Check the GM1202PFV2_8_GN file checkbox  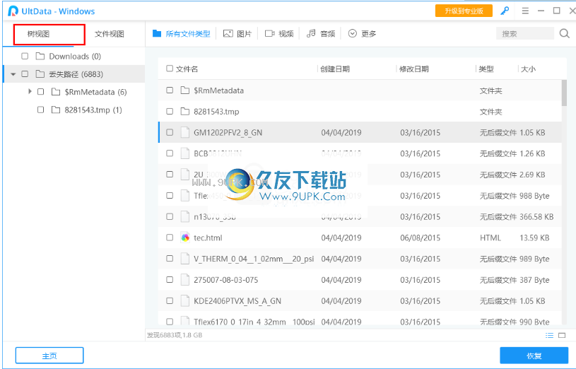point(170,132)
